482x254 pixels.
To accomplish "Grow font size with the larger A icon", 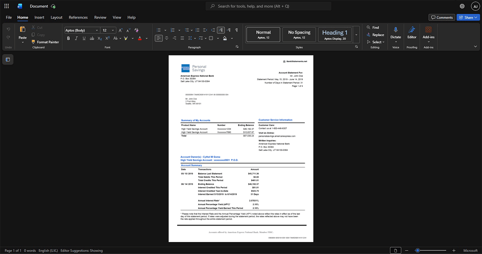I will (120, 30).
